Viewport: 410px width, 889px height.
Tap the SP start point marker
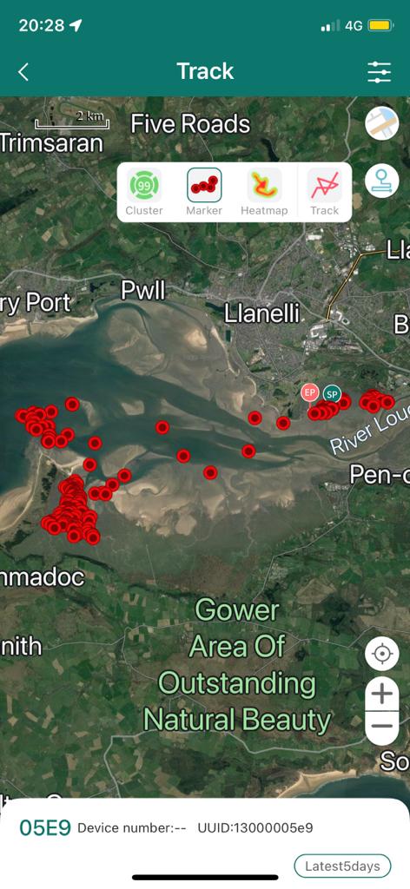pyautogui.click(x=333, y=393)
